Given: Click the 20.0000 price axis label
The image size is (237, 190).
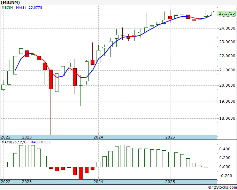Looking at the screenshot, I should pos(227,85).
